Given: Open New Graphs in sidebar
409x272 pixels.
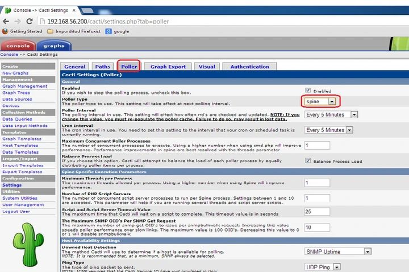Looking at the screenshot, I should (15, 73).
